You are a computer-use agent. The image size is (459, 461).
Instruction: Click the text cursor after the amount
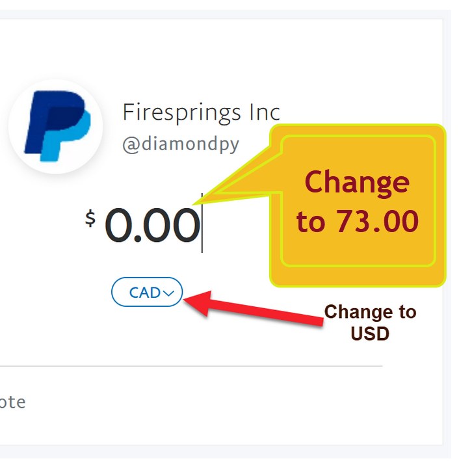pos(202,223)
